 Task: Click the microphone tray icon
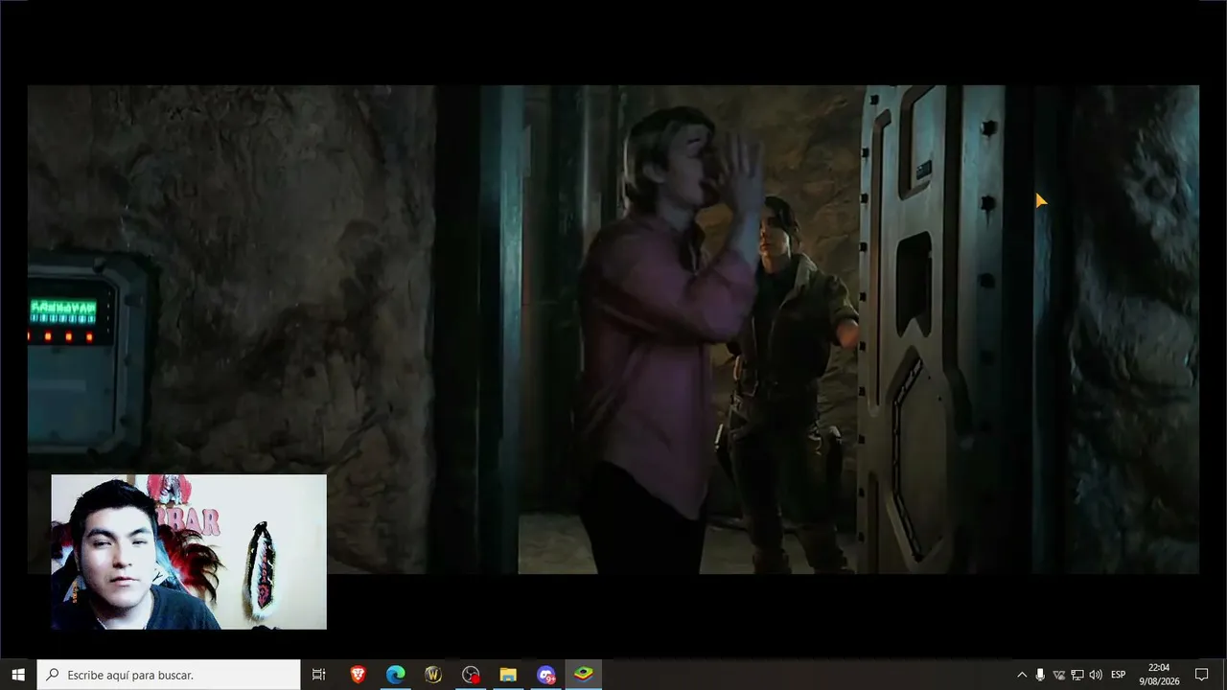click(x=1040, y=675)
